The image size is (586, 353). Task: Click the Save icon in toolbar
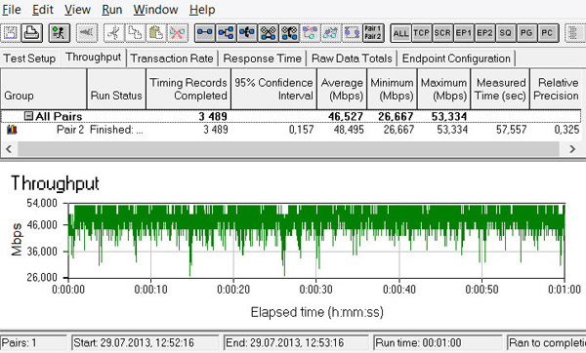pos(11,33)
